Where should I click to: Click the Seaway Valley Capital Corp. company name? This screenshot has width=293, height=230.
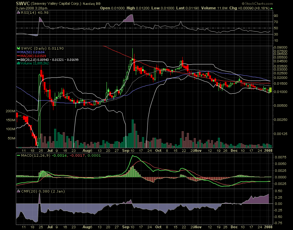[56, 3]
